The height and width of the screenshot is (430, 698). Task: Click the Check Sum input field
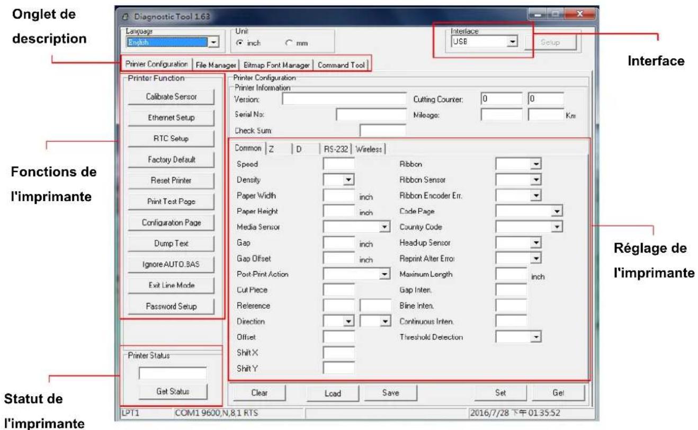point(382,130)
